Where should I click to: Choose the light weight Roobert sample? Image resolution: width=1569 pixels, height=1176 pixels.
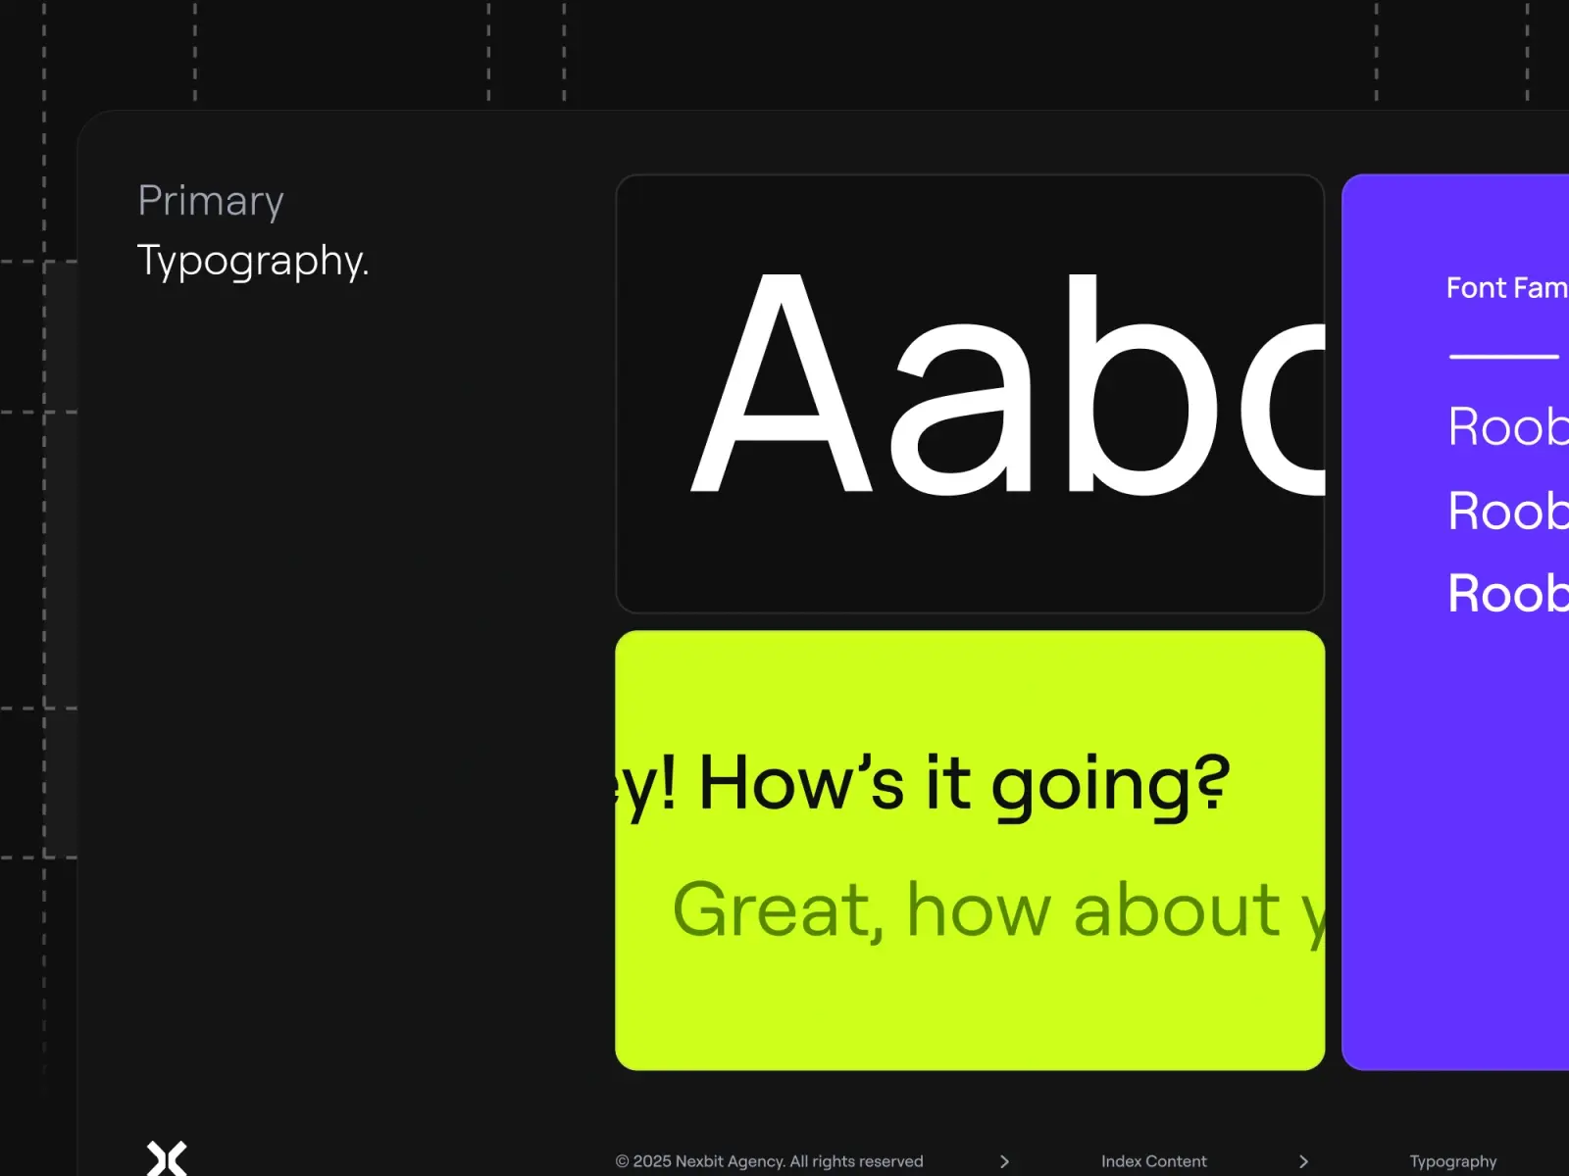coord(1508,427)
